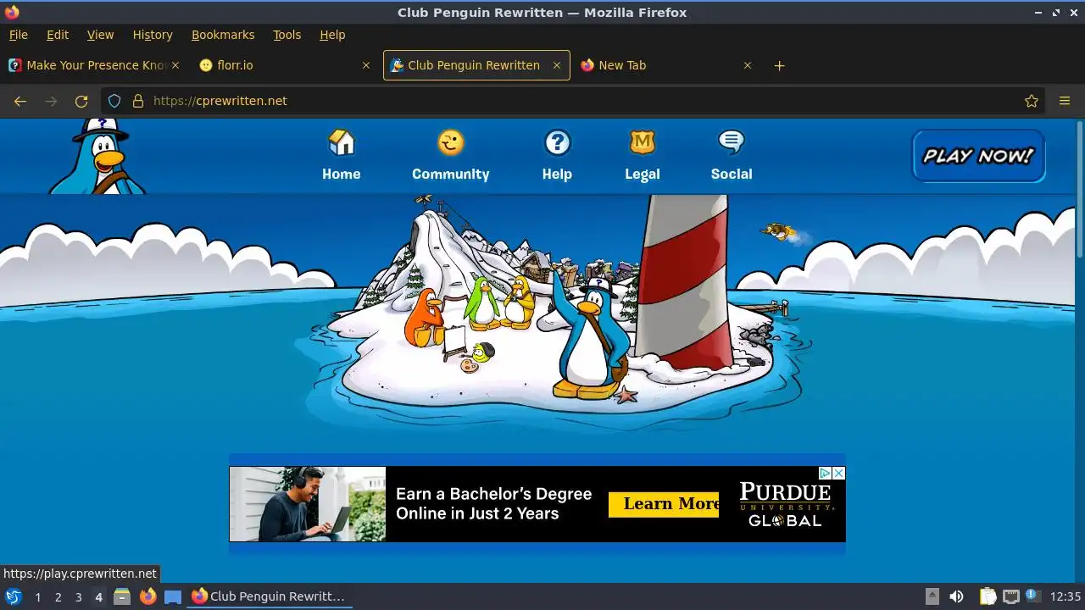The width and height of the screenshot is (1085, 610).
Task: Switch to workspace 1
Action: click(x=37, y=596)
